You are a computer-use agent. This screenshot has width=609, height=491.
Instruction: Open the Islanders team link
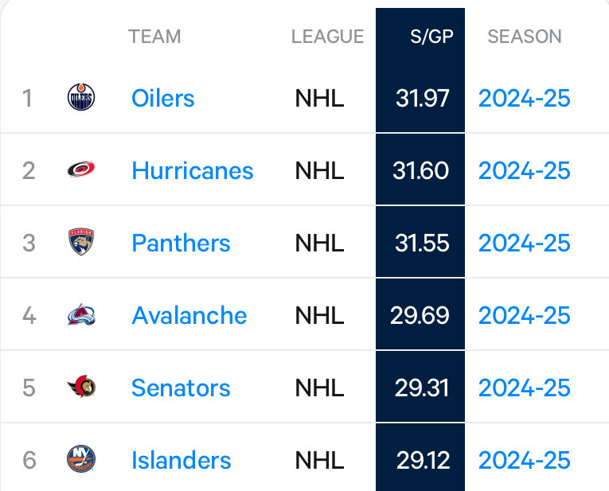click(x=181, y=460)
